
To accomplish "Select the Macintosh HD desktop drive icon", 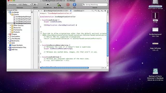I will 155,3.
